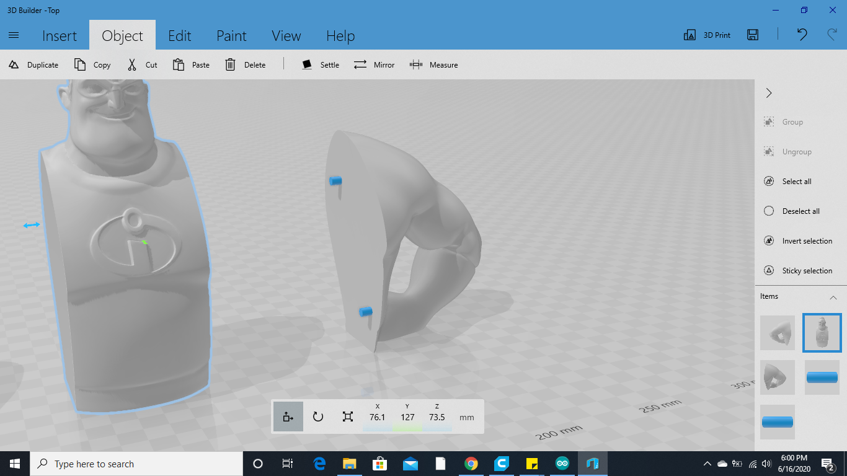Image resolution: width=847 pixels, height=476 pixels.
Task: Click the Y coordinate input field
Action: click(407, 416)
